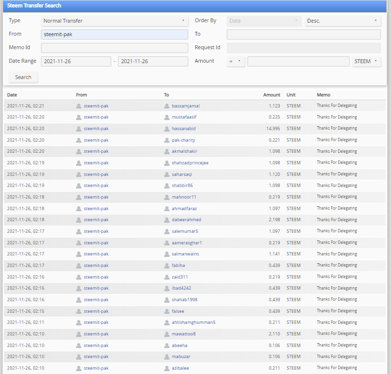Image resolution: width=391 pixels, height=374 pixels.
Task: Click the Steem Transfer Search title
Action: 34,5
